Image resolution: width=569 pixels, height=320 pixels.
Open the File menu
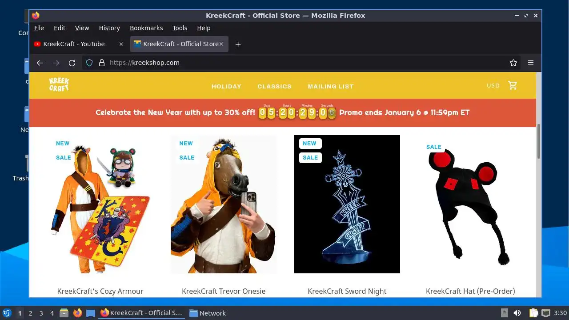click(x=39, y=28)
